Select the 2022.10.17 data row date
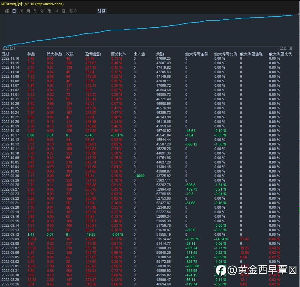The width and height of the screenshot is (300, 287). click(x=11, y=135)
